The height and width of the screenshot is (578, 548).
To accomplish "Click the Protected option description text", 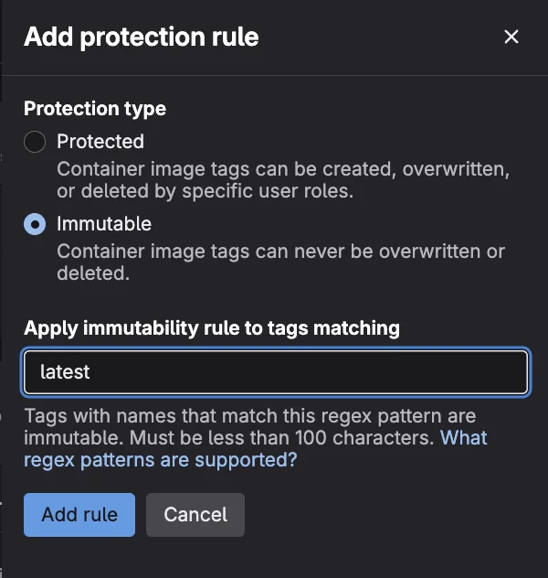I will 283,170.
